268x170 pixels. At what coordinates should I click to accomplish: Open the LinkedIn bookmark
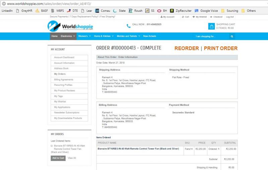[7, 11]
